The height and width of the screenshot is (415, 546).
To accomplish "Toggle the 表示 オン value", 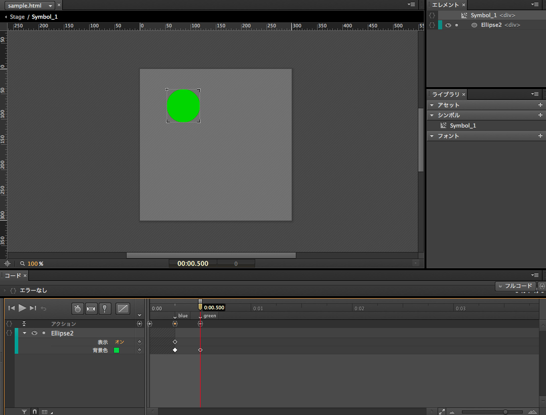I will pyautogui.click(x=120, y=342).
